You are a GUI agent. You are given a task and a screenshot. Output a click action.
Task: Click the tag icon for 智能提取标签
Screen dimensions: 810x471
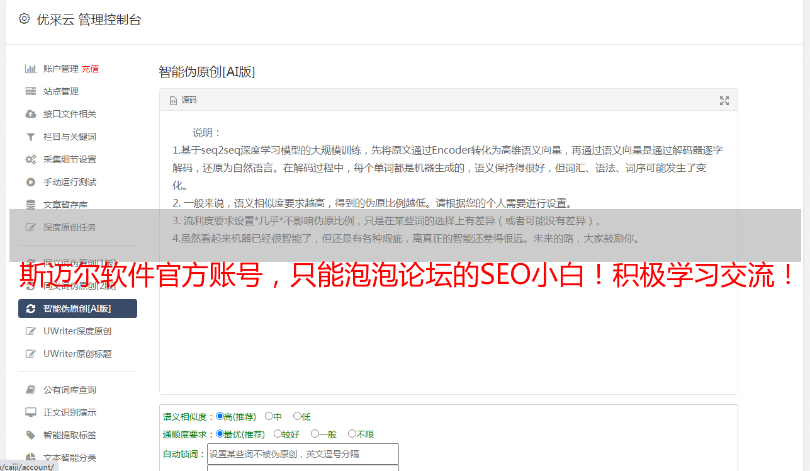(30, 435)
